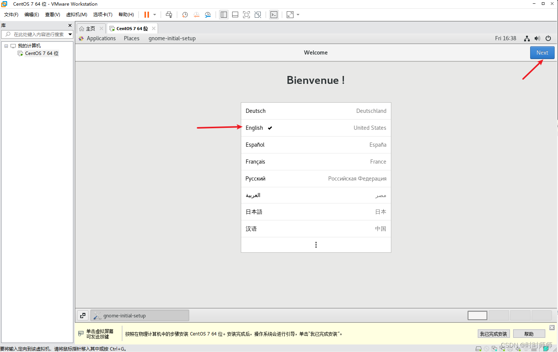Take a snapshot of the virtual machine
Image resolution: width=558 pixels, height=352 pixels.
pos(185,15)
